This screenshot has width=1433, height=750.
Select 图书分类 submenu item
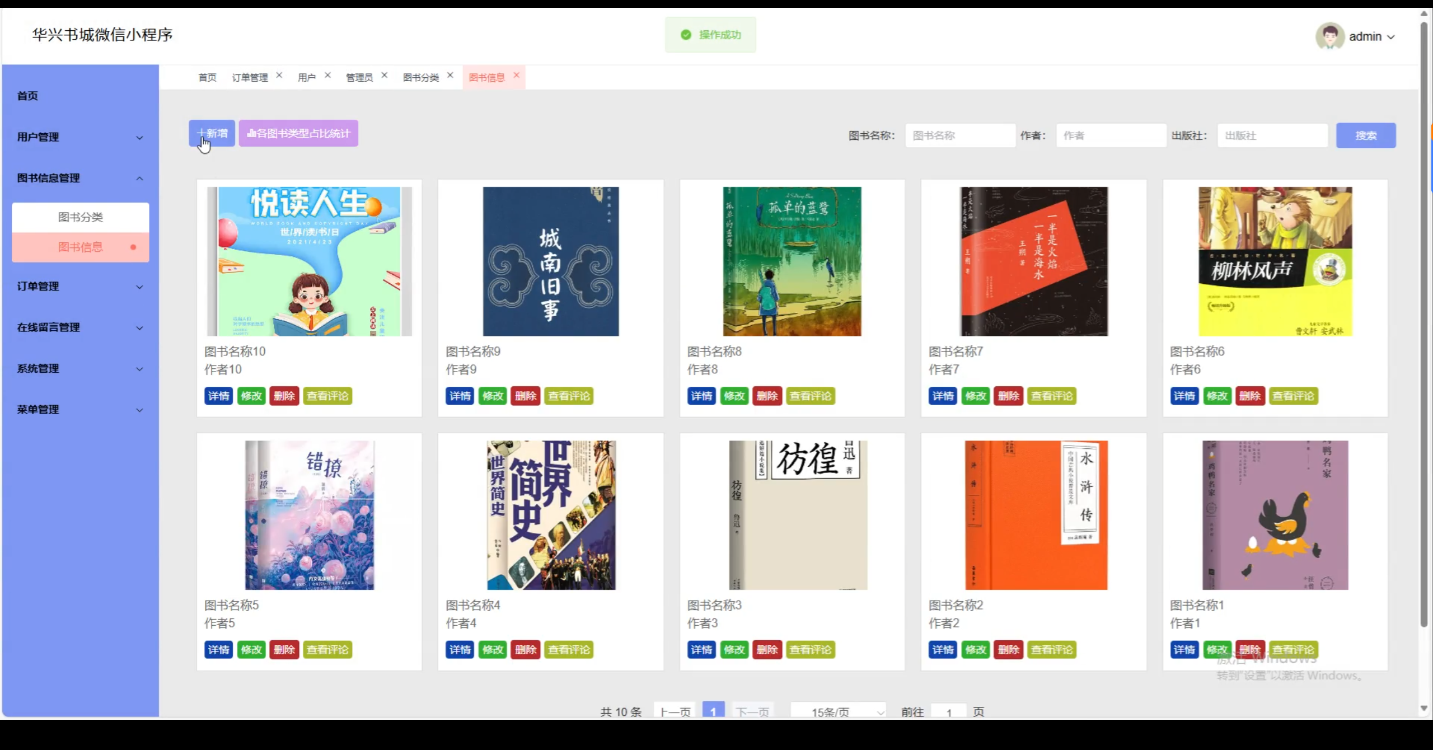pyautogui.click(x=80, y=217)
